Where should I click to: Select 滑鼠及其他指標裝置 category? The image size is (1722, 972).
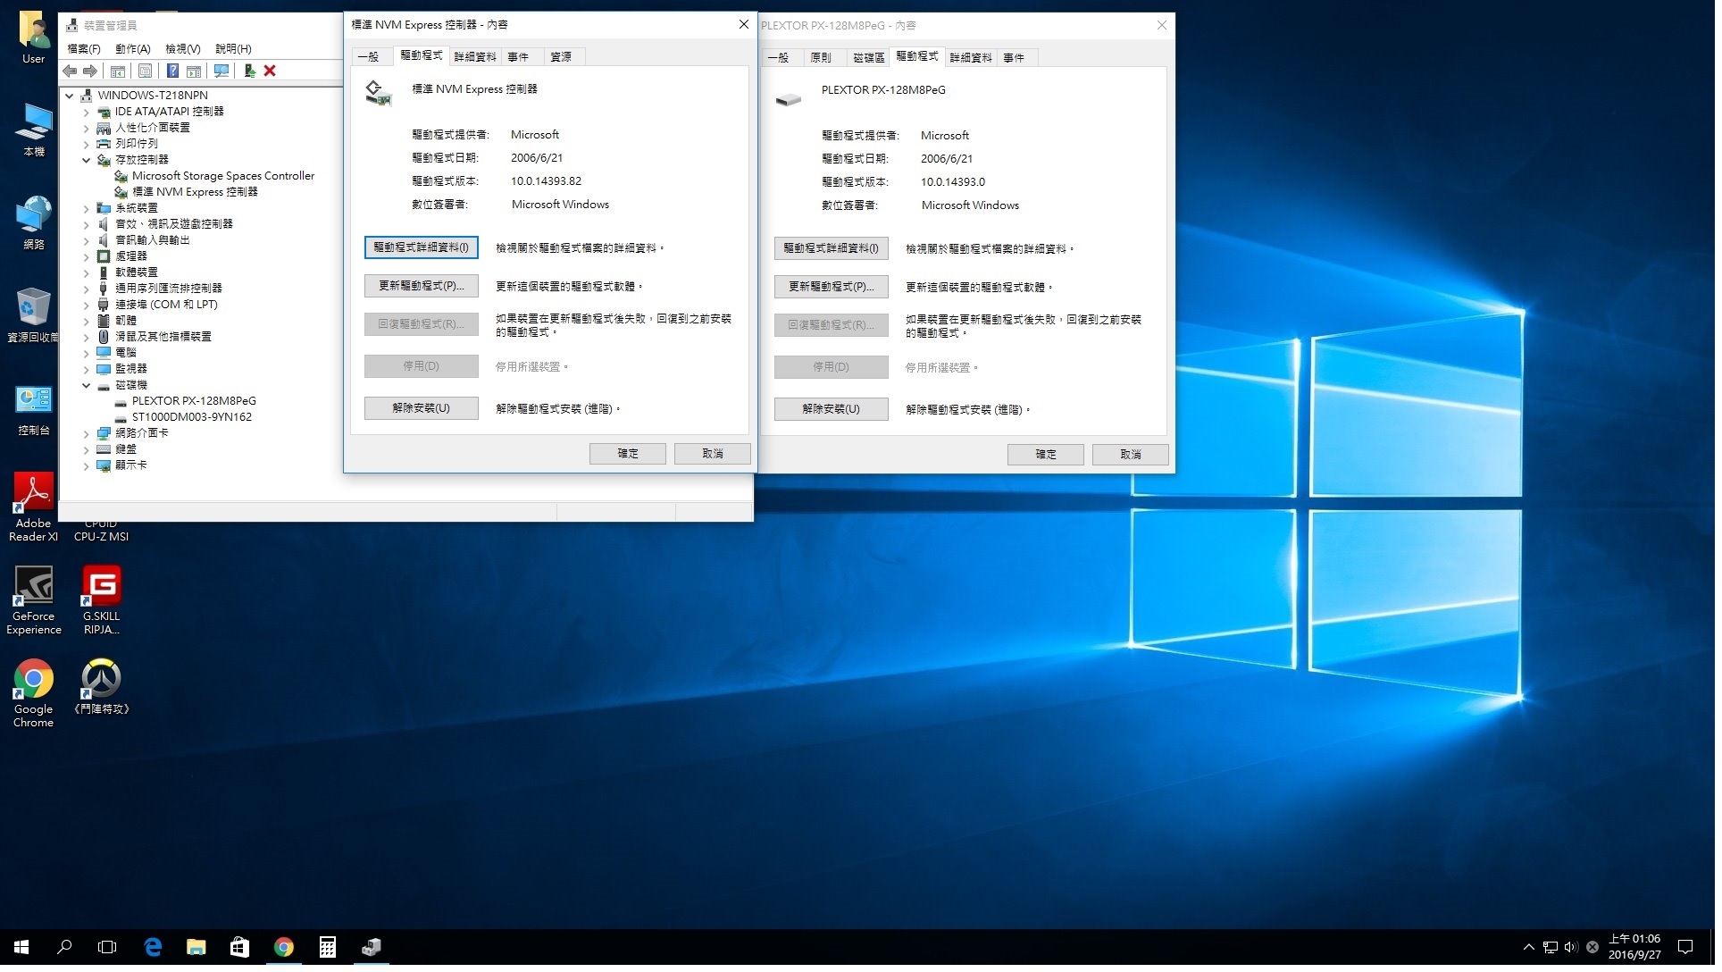coord(163,338)
